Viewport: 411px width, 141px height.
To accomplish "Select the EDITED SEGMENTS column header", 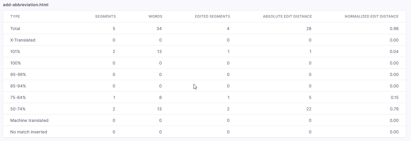I will pyautogui.click(x=212, y=16).
